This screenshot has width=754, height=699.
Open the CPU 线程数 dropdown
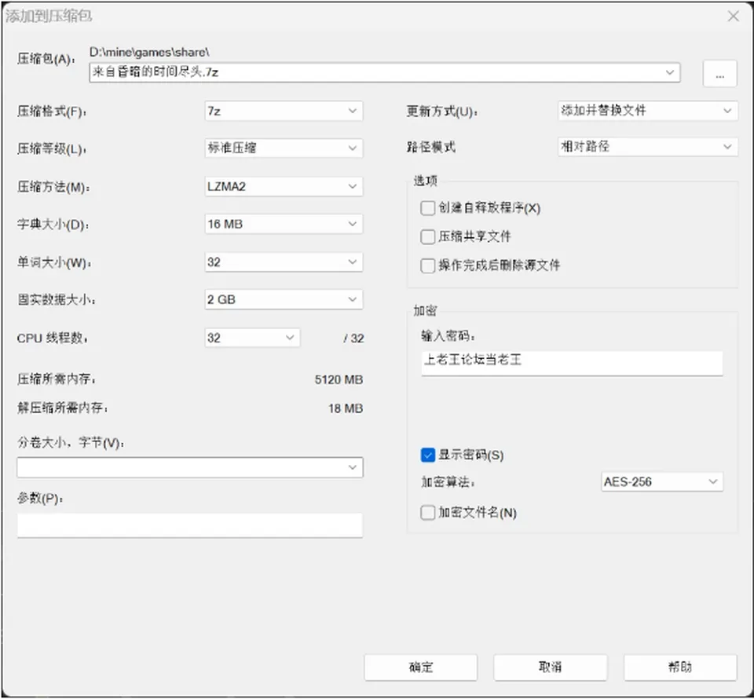coord(252,338)
